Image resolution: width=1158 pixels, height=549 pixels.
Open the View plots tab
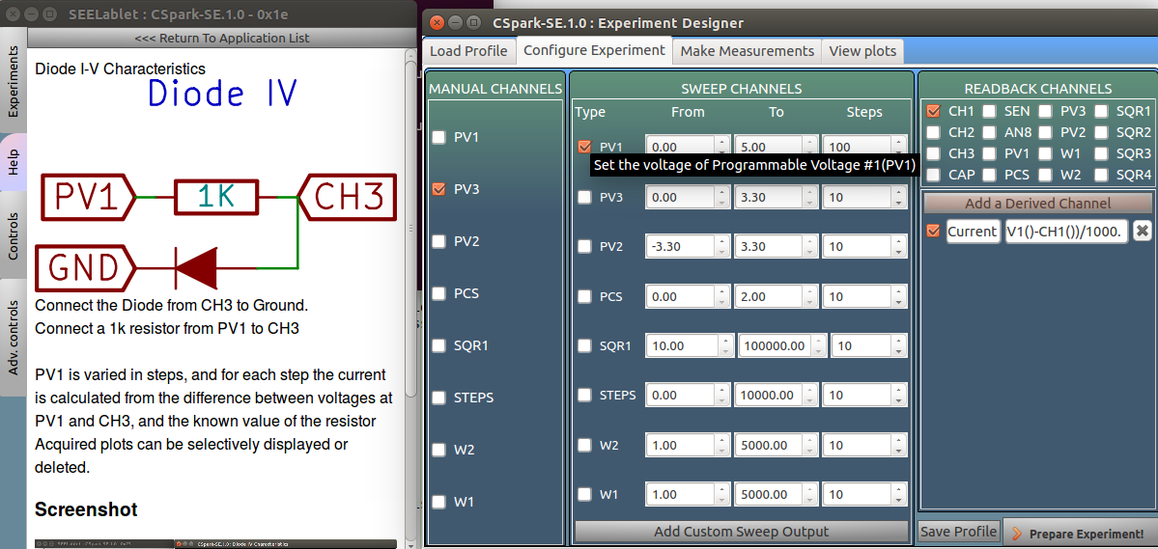[862, 51]
